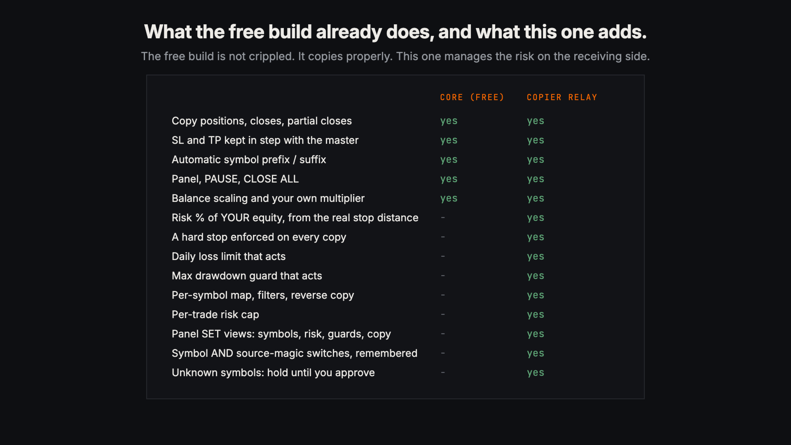Click Copier Relay 'yes' for Daily loss limit

535,257
